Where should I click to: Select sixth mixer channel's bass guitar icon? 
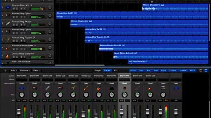pyautogui.click(x=86, y=88)
